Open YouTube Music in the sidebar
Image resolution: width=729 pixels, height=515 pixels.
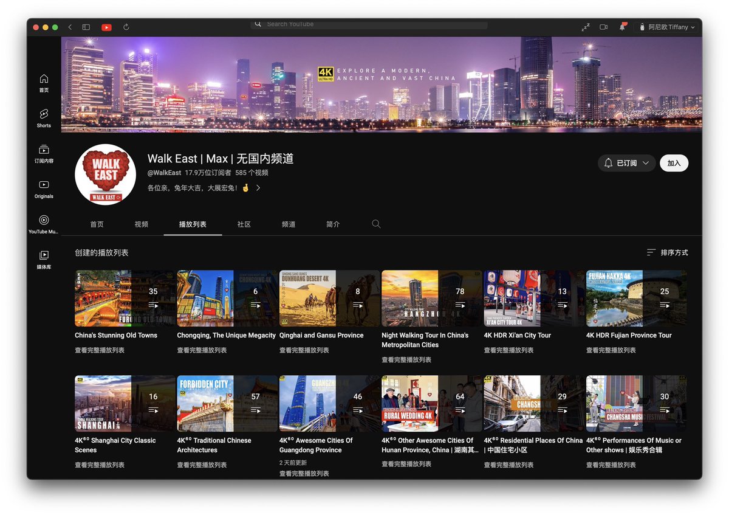(x=44, y=224)
